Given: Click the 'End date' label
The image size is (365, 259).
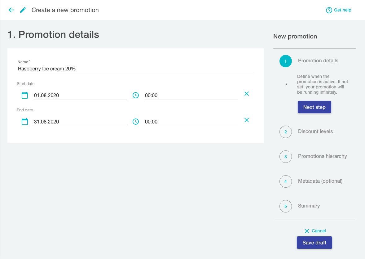Looking at the screenshot, I should tap(25, 110).
